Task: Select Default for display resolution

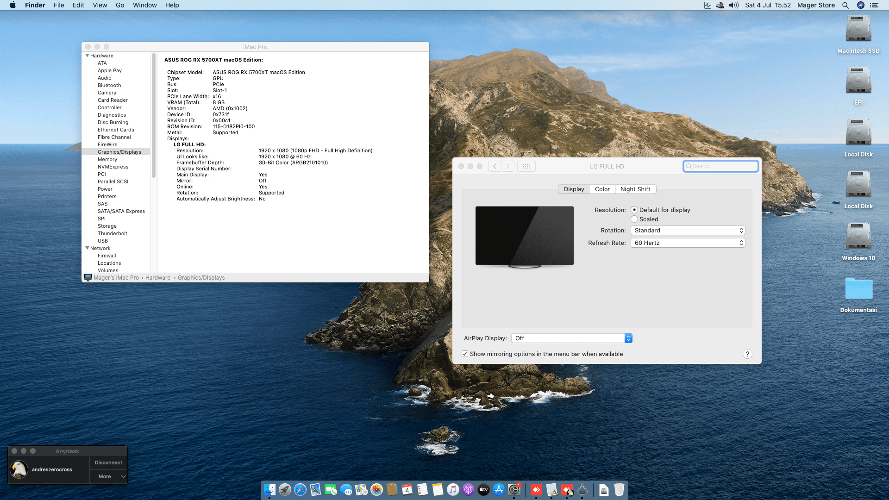Action: click(x=634, y=210)
